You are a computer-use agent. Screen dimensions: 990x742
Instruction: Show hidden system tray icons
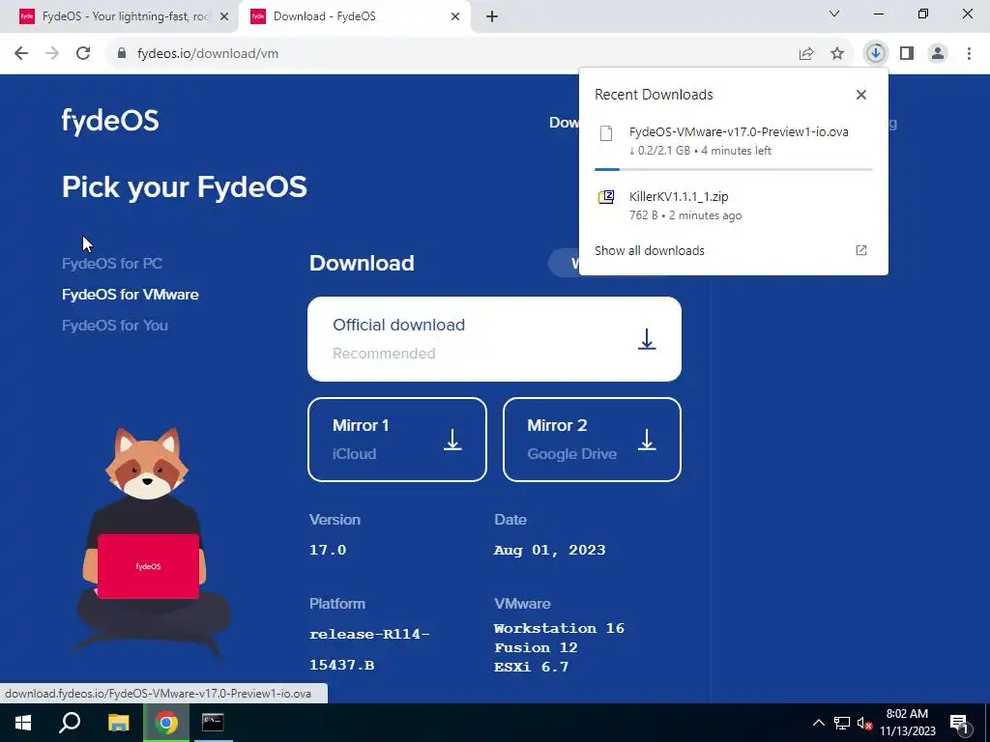point(818,723)
